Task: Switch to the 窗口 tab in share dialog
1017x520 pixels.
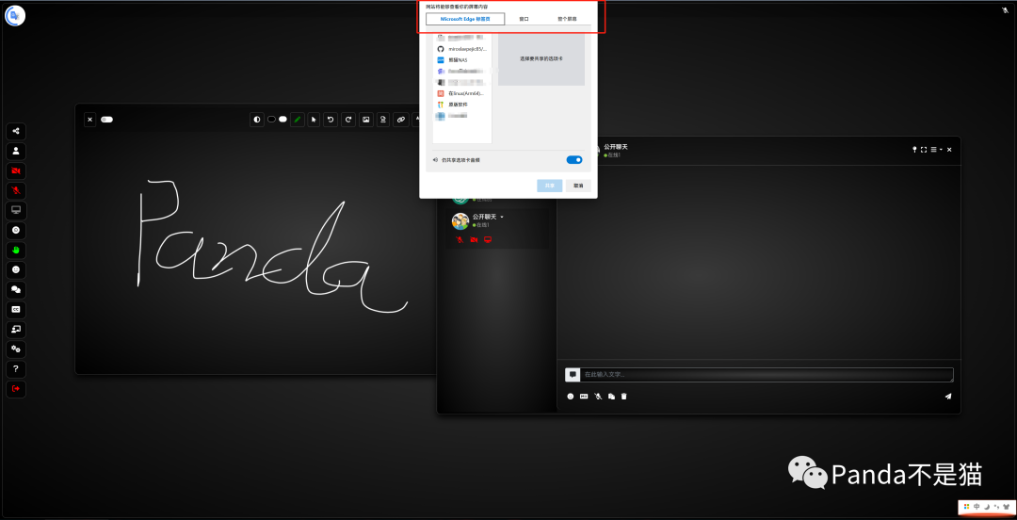Action: [x=525, y=19]
